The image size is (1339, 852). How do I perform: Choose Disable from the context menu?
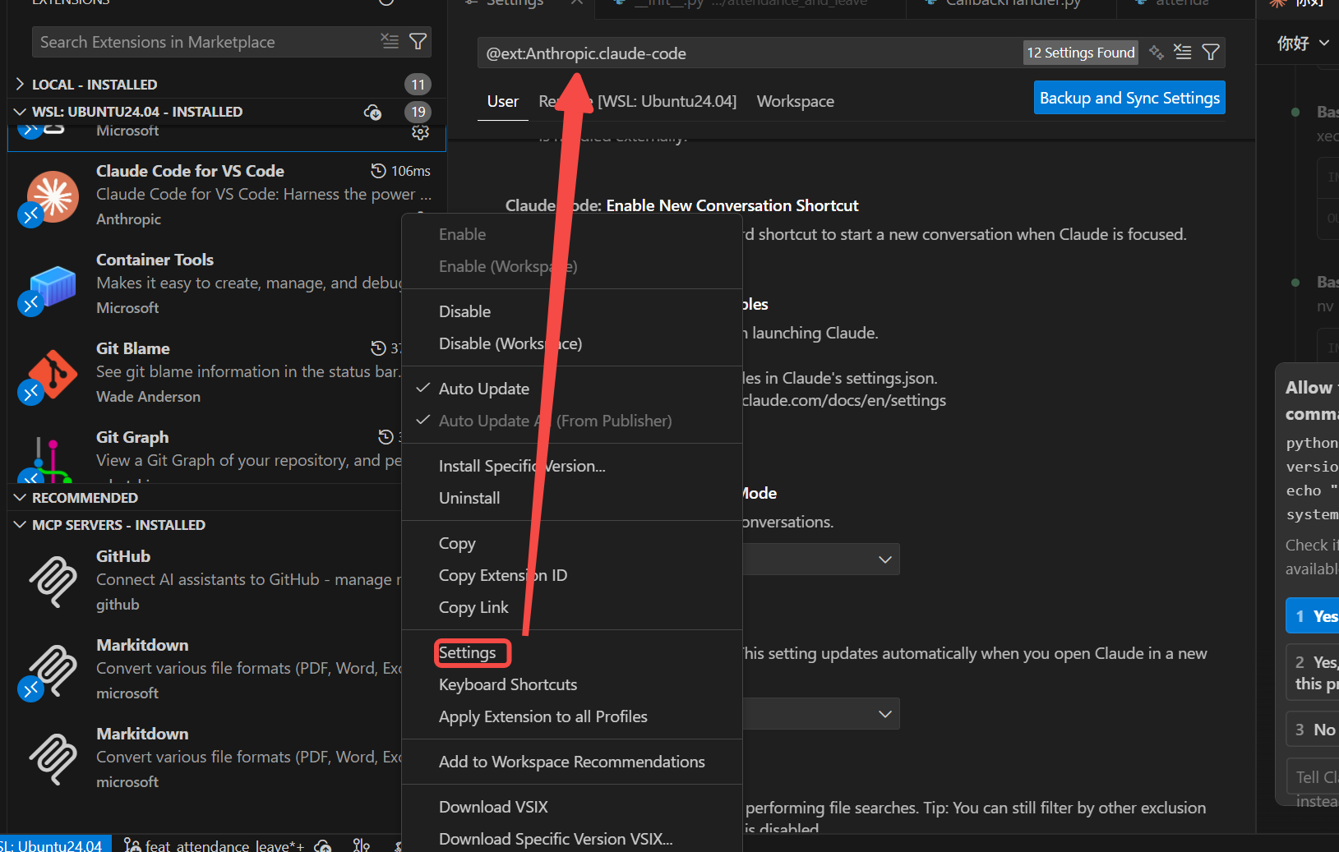coord(464,311)
